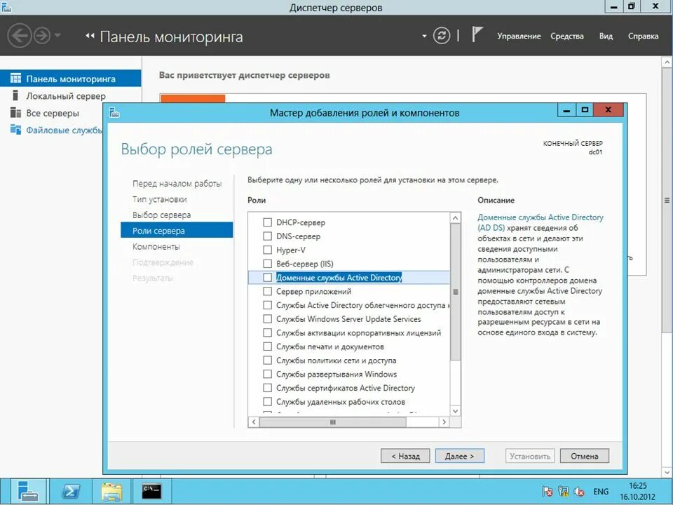Viewport: 673px width, 505px height.
Task: Click Server Manager main window scroll up arrow
Action: point(667,62)
